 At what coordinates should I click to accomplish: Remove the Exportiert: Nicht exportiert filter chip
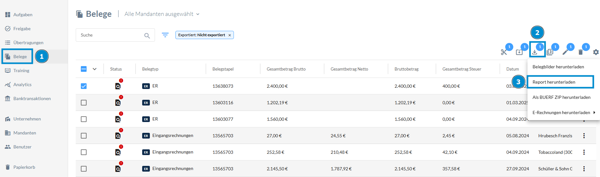229,35
